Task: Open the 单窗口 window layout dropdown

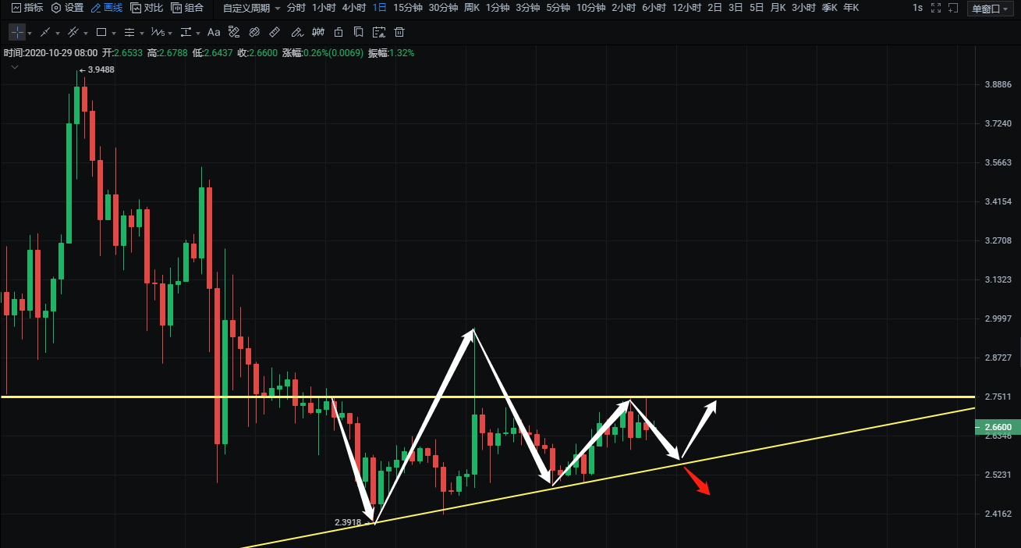Action: (x=989, y=9)
